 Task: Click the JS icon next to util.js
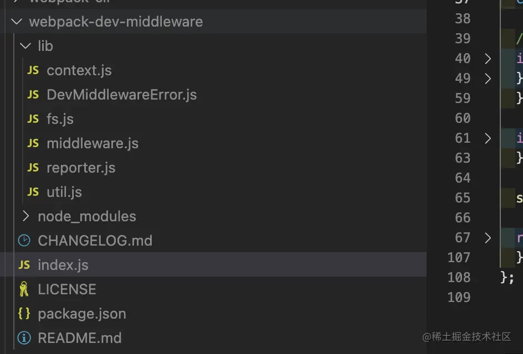pos(33,192)
